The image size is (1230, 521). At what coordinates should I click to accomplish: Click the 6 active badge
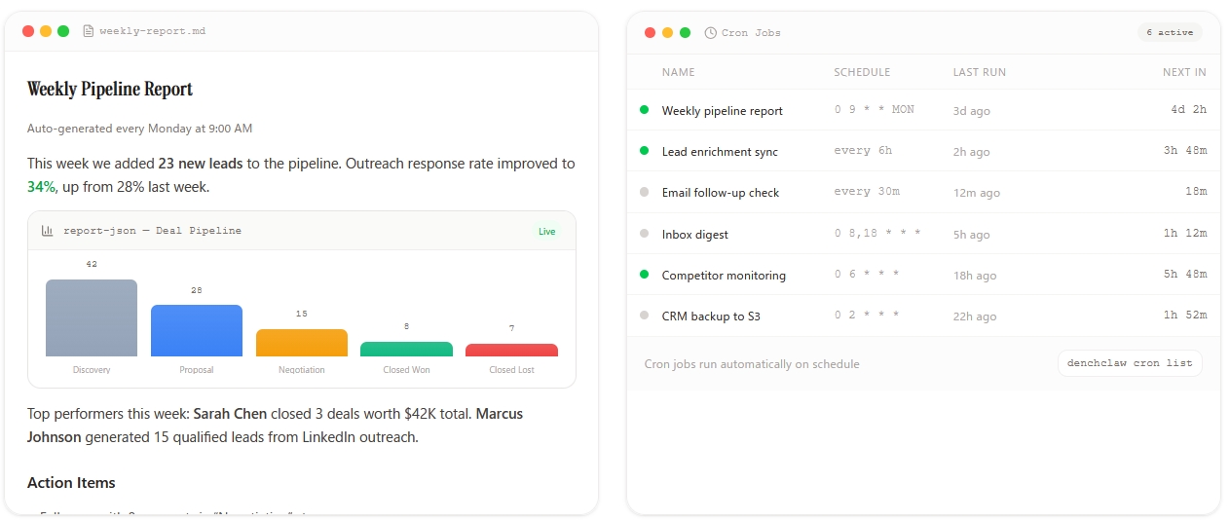[x=1170, y=32]
